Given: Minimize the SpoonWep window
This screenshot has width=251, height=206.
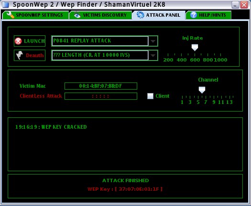Looking at the screenshot, I should pyautogui.click(x=235, y=5).
